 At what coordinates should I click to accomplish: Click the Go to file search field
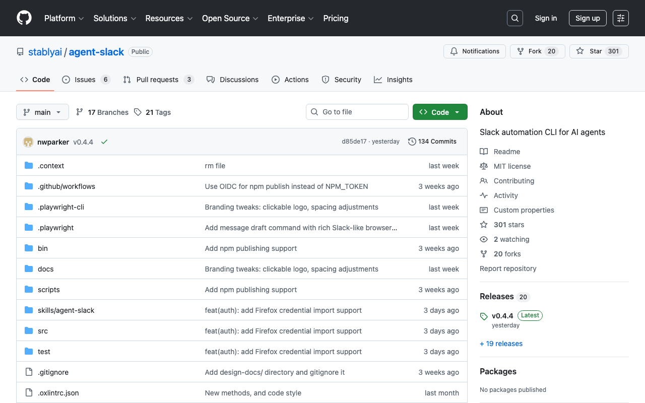coord(357,112)
